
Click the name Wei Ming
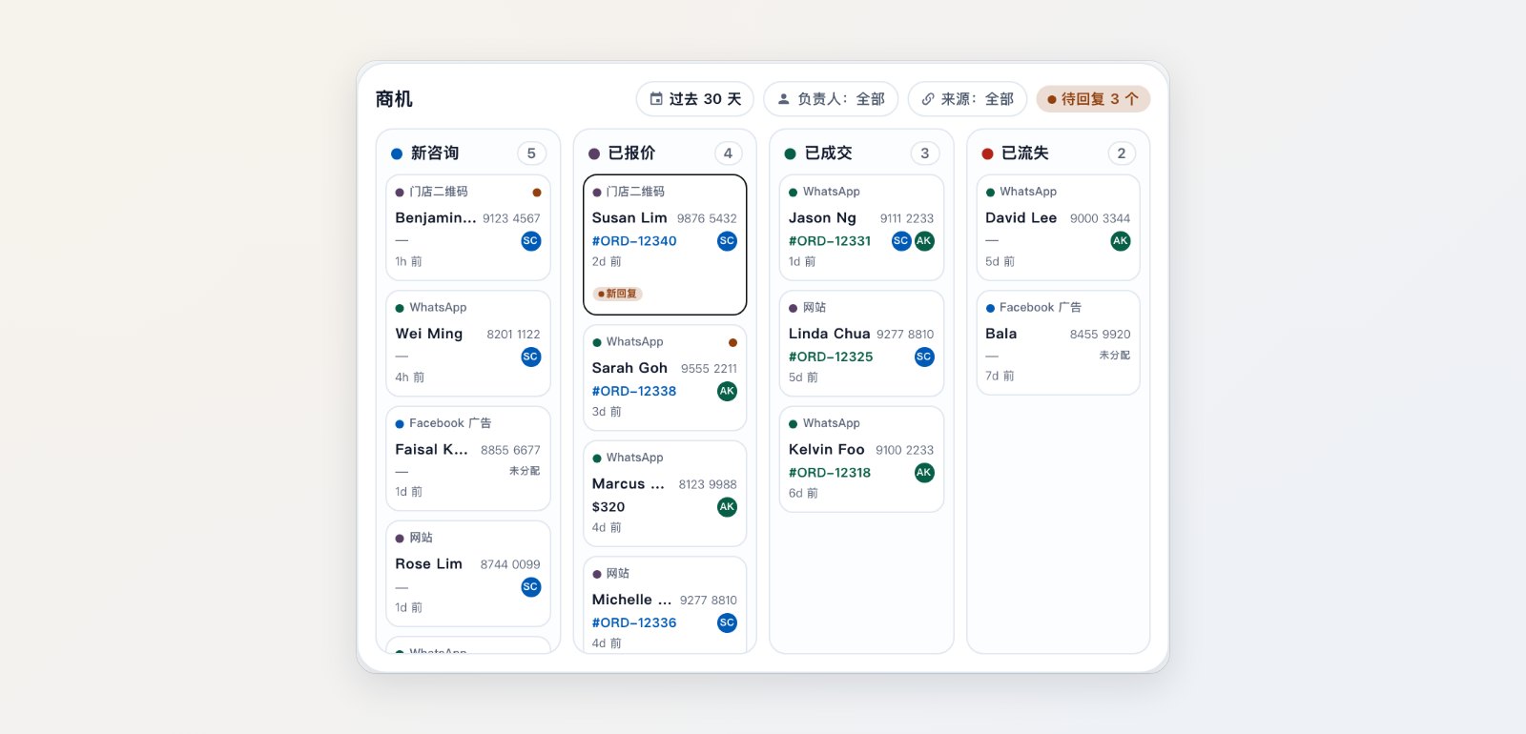tap(429, 334)
